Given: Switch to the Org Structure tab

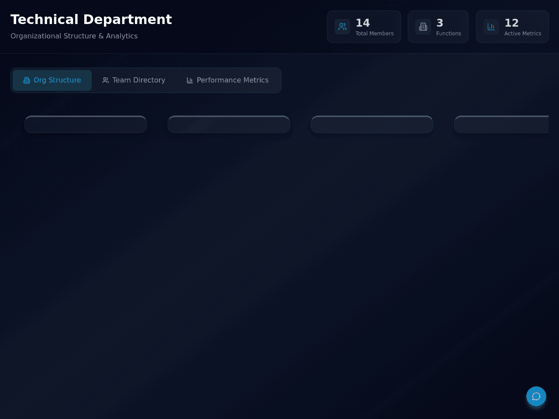Looking at the screenshot, I should click(52, 80).
